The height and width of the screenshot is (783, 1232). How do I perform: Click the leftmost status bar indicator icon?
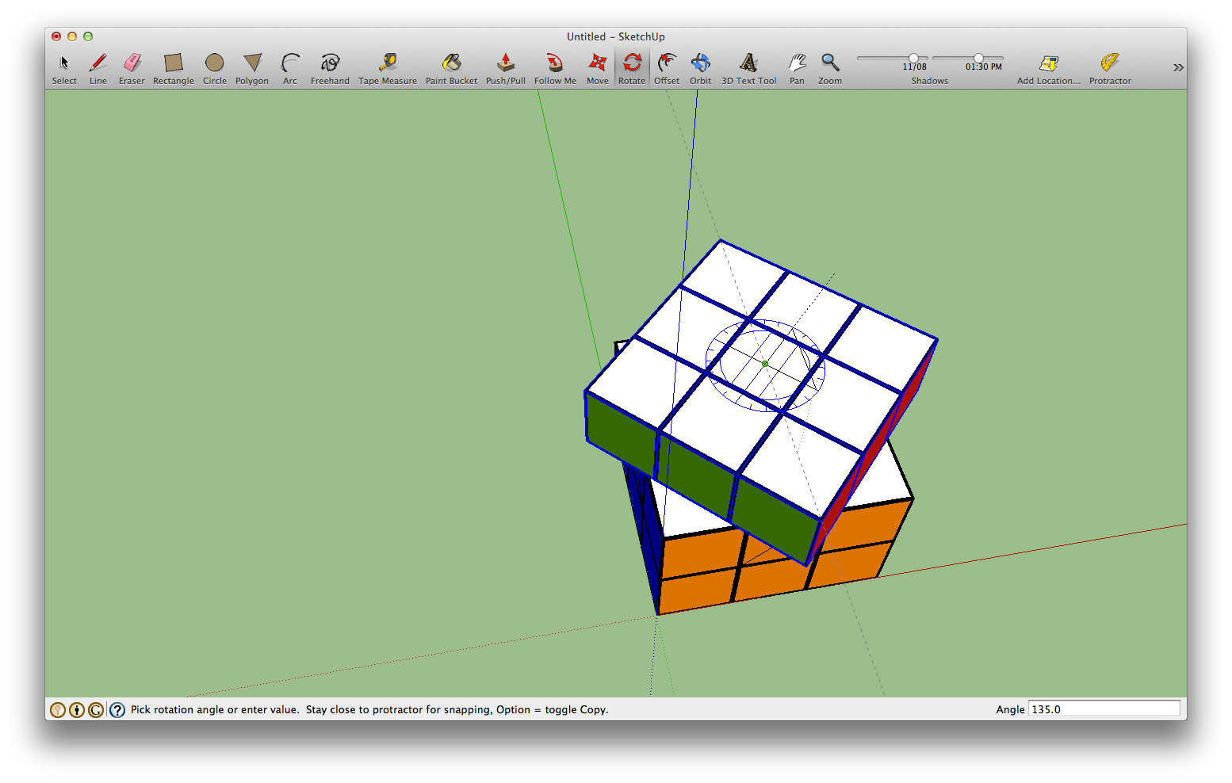click(x=57, y=709)
